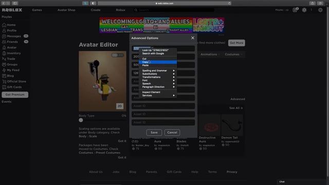Open the See All link
The width and height of the screenshot is (329, 185).
tap(236, 108)
